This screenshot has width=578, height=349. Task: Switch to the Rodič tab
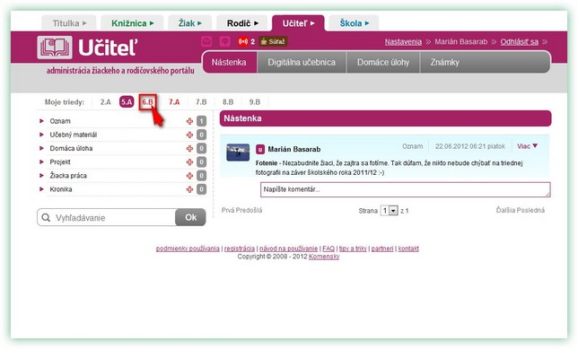click(241, 22)
